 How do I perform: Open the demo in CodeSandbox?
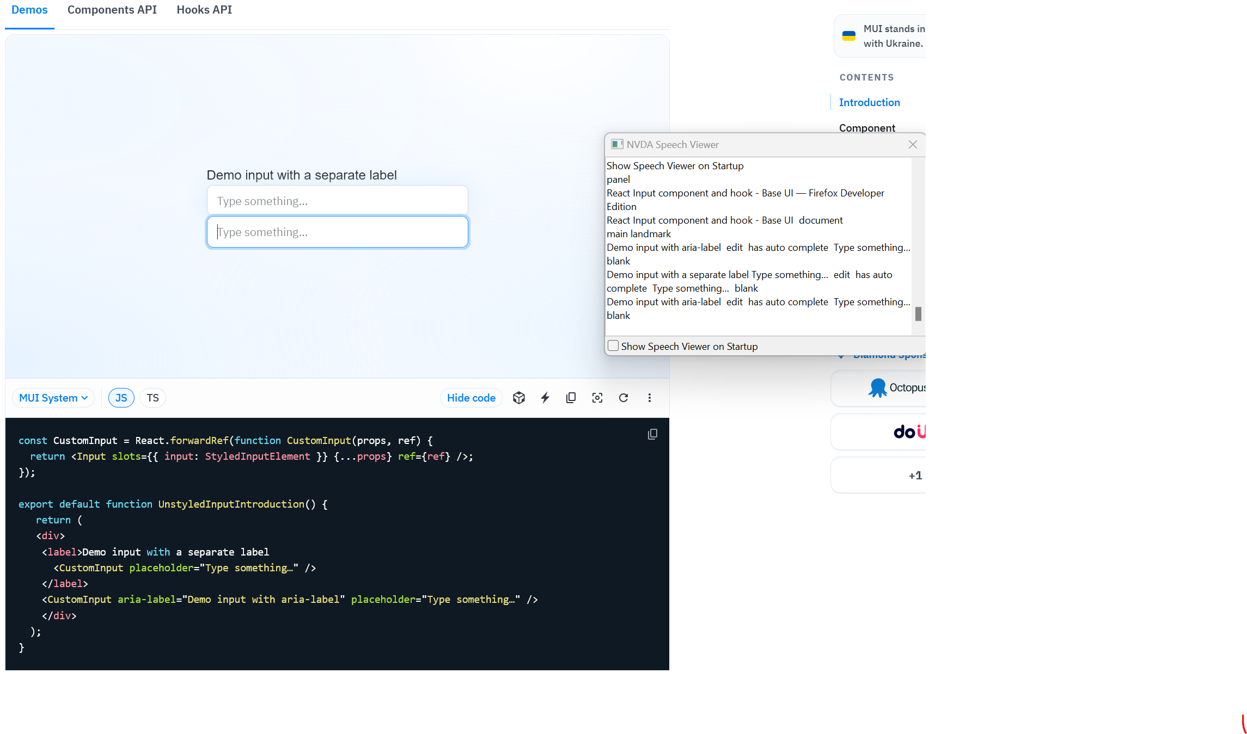click(519, 398)
